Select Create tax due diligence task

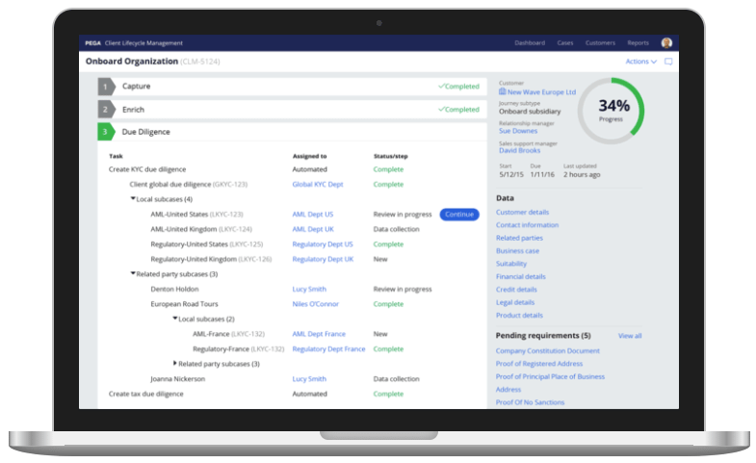tap(145, 394)
